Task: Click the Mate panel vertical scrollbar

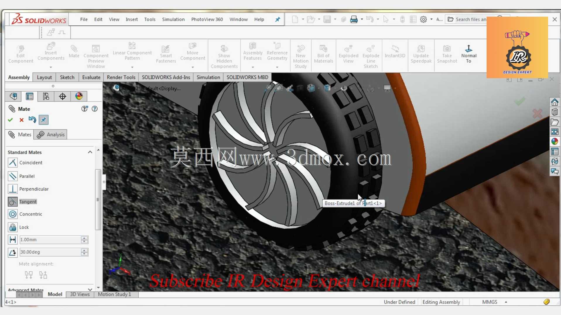Action: pos(98,200)
